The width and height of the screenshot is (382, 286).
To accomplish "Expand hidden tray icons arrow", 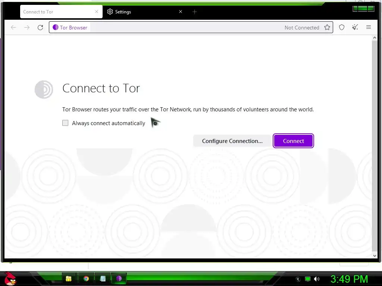I will (298, 279).
